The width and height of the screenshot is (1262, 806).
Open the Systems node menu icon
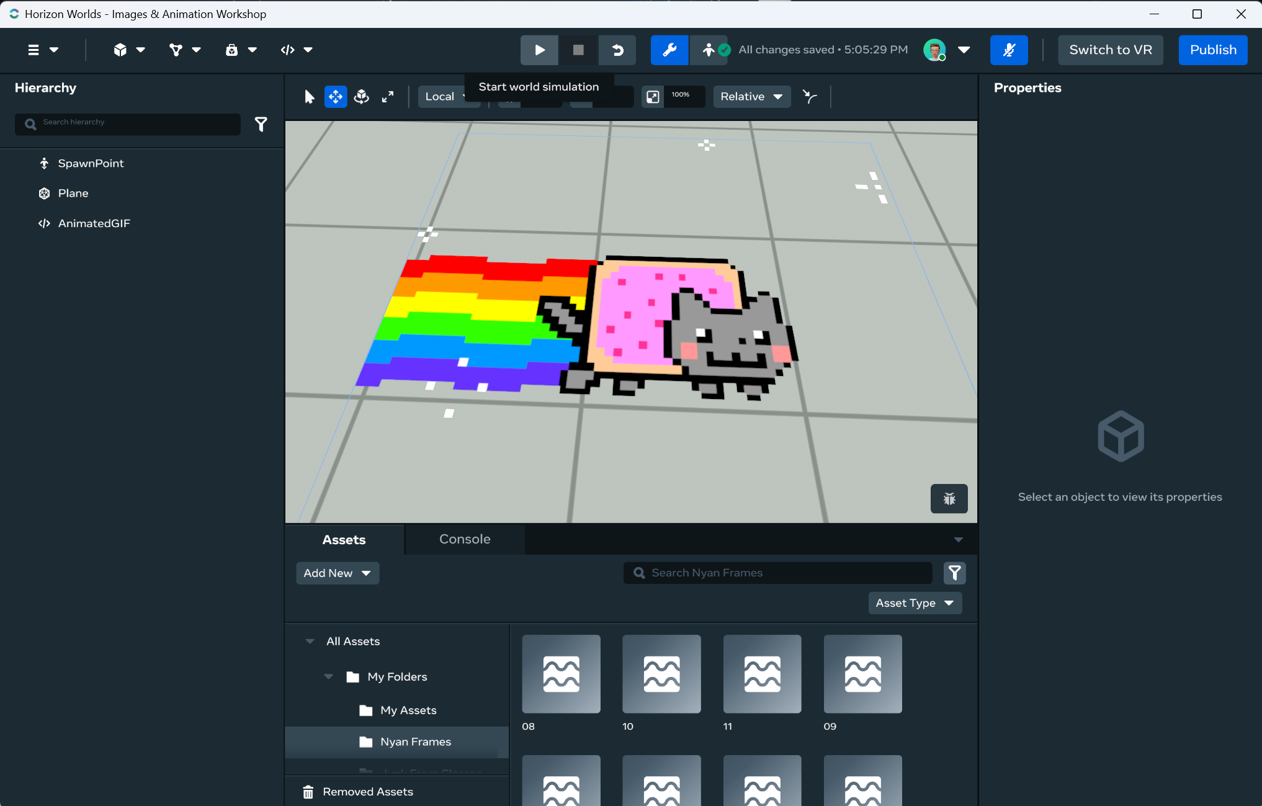click(185, 50)
